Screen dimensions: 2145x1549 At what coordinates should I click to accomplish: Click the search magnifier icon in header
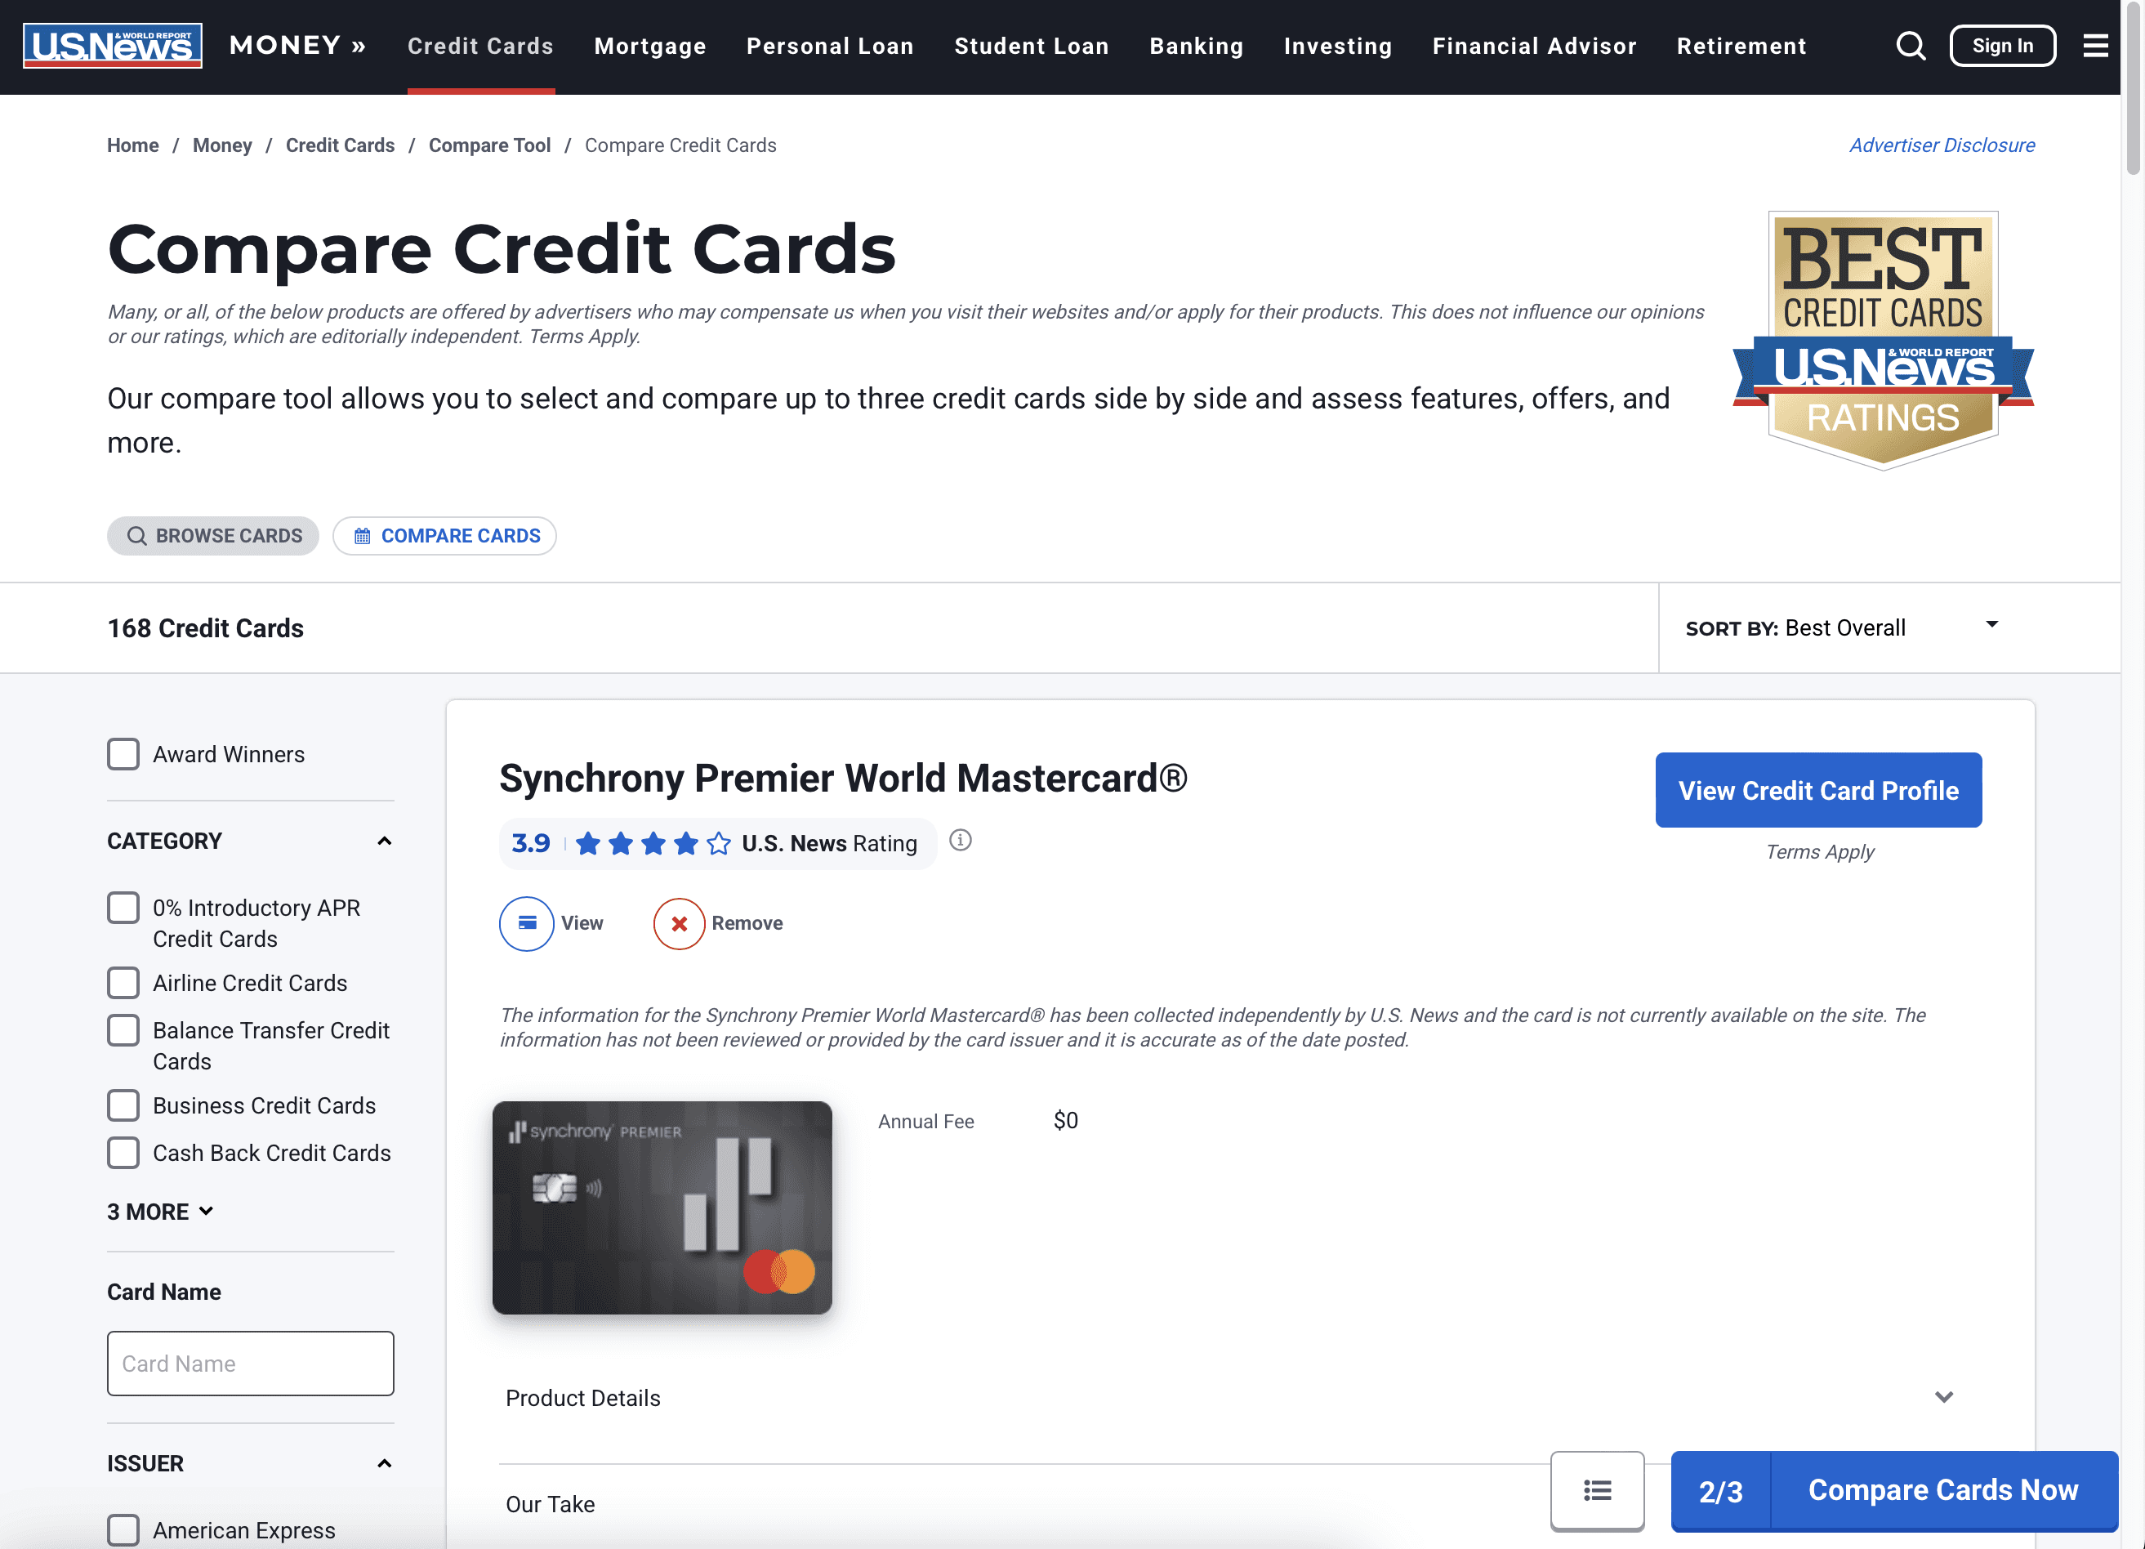1911,46
